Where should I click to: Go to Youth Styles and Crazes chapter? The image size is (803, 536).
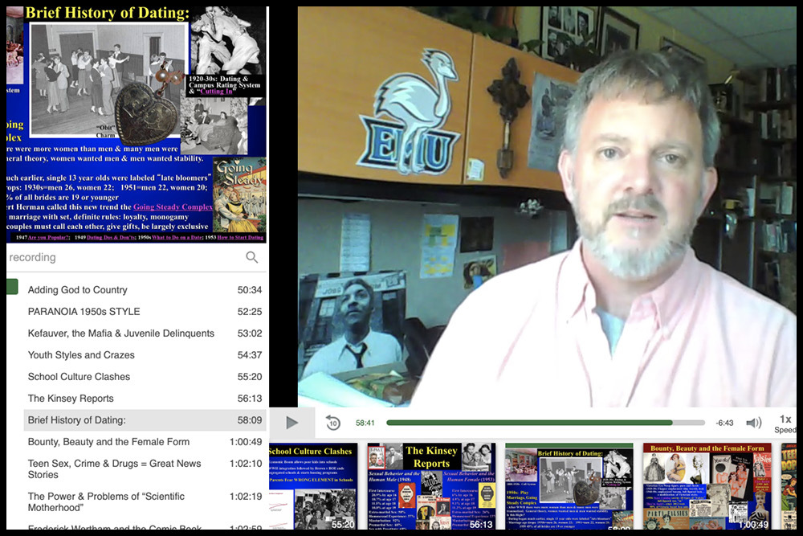(x=81, y=355)
